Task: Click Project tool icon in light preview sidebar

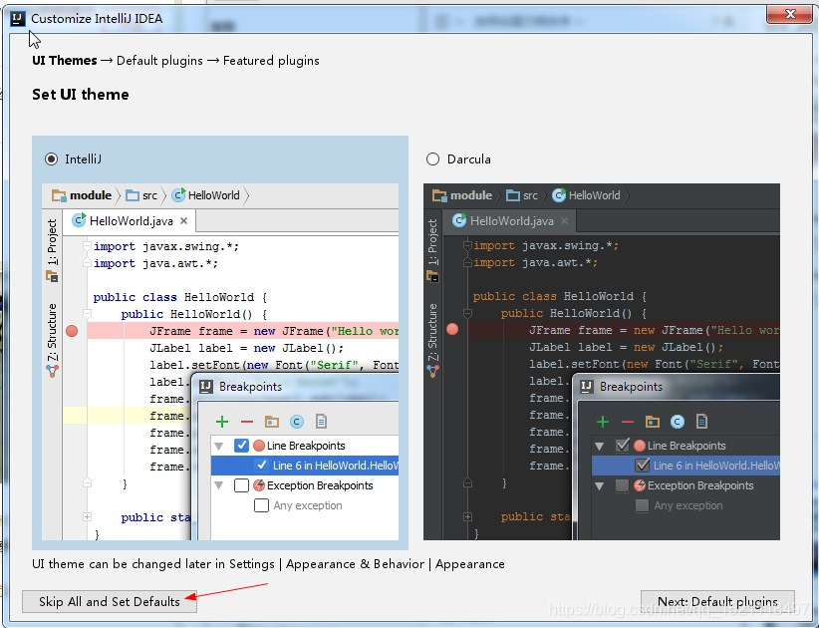Action: [x=52, y=276]
